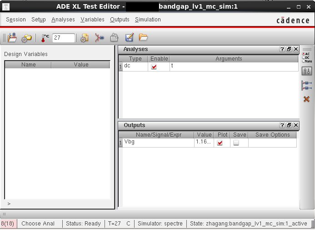Click the outputs setup icon in sidebar
The width and height of the screenshot is (315, 230).
pos(307,85)
